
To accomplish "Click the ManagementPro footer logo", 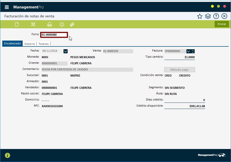I will point(212,155).
